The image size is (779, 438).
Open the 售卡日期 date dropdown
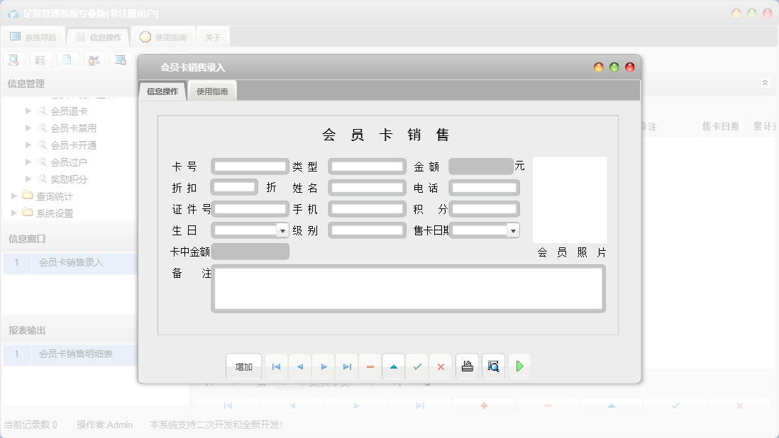513,230
